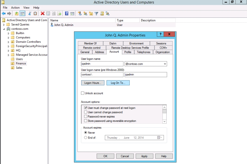Click the Up one level folder icon
This screenshot has width=247, height=164.
click(x=17, y=13)
